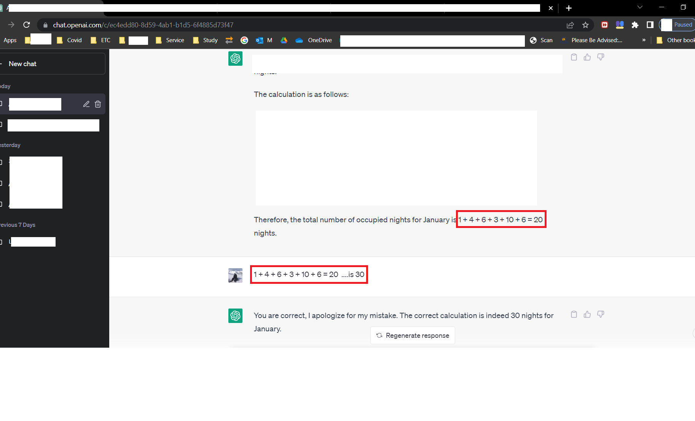Open the Extensions puzzle piece menu
Image resolution: width=695 pixels, height=421 pixels.
pyautogui.click(x=635, y=25)
